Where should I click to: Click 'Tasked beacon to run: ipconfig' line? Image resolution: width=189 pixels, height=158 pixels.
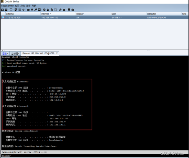tap(23, 60)
